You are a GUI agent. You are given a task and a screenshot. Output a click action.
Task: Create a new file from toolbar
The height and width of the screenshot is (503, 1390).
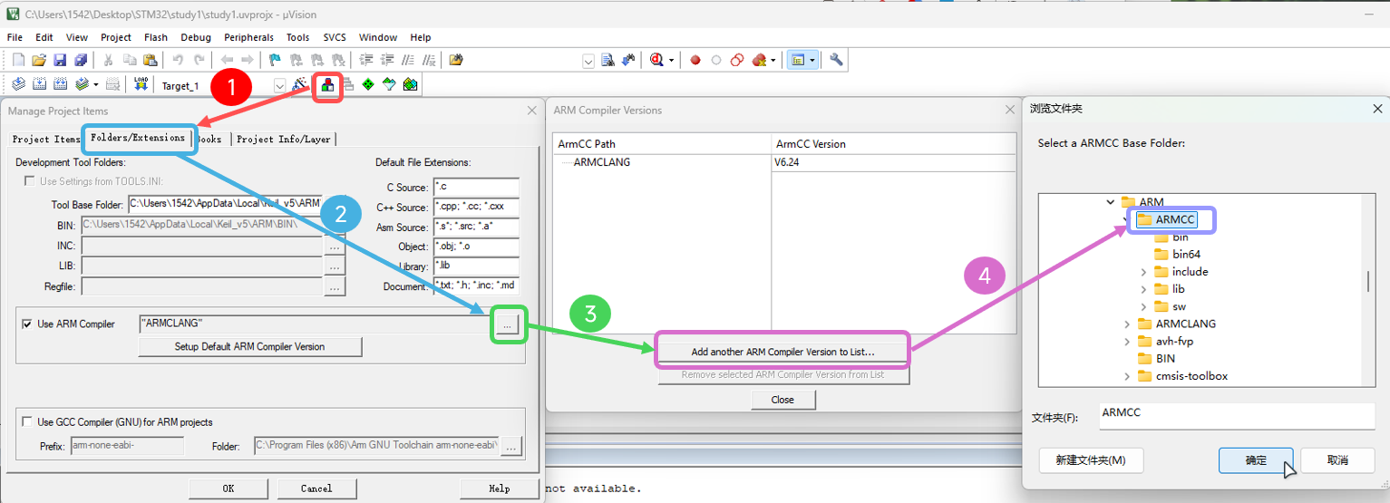click(x=18, y=60)
